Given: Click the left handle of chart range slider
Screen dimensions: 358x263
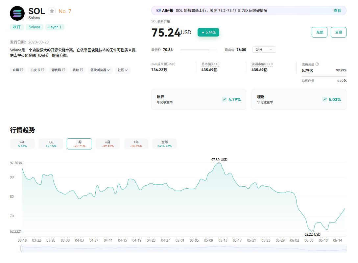Looking at the screenshot, I should click(21, 249).
